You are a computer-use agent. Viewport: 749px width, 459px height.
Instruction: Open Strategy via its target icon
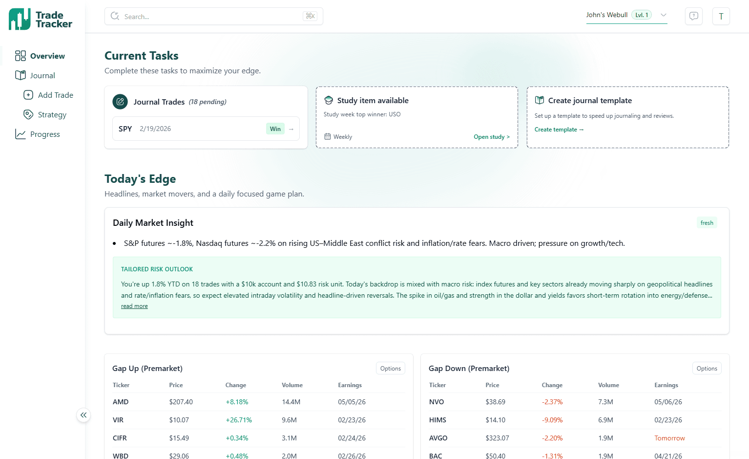(x=29, y=114)
